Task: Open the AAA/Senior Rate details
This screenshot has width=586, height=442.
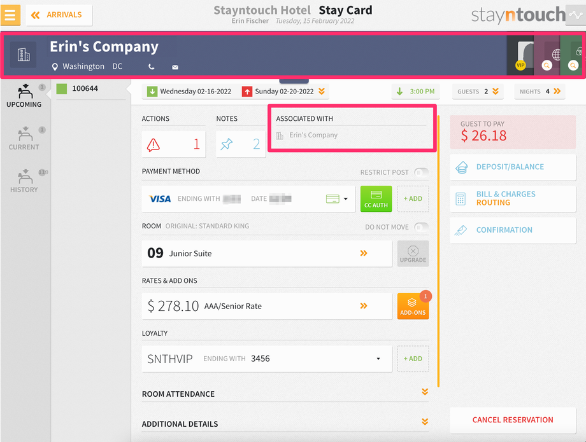Action: 267,306
